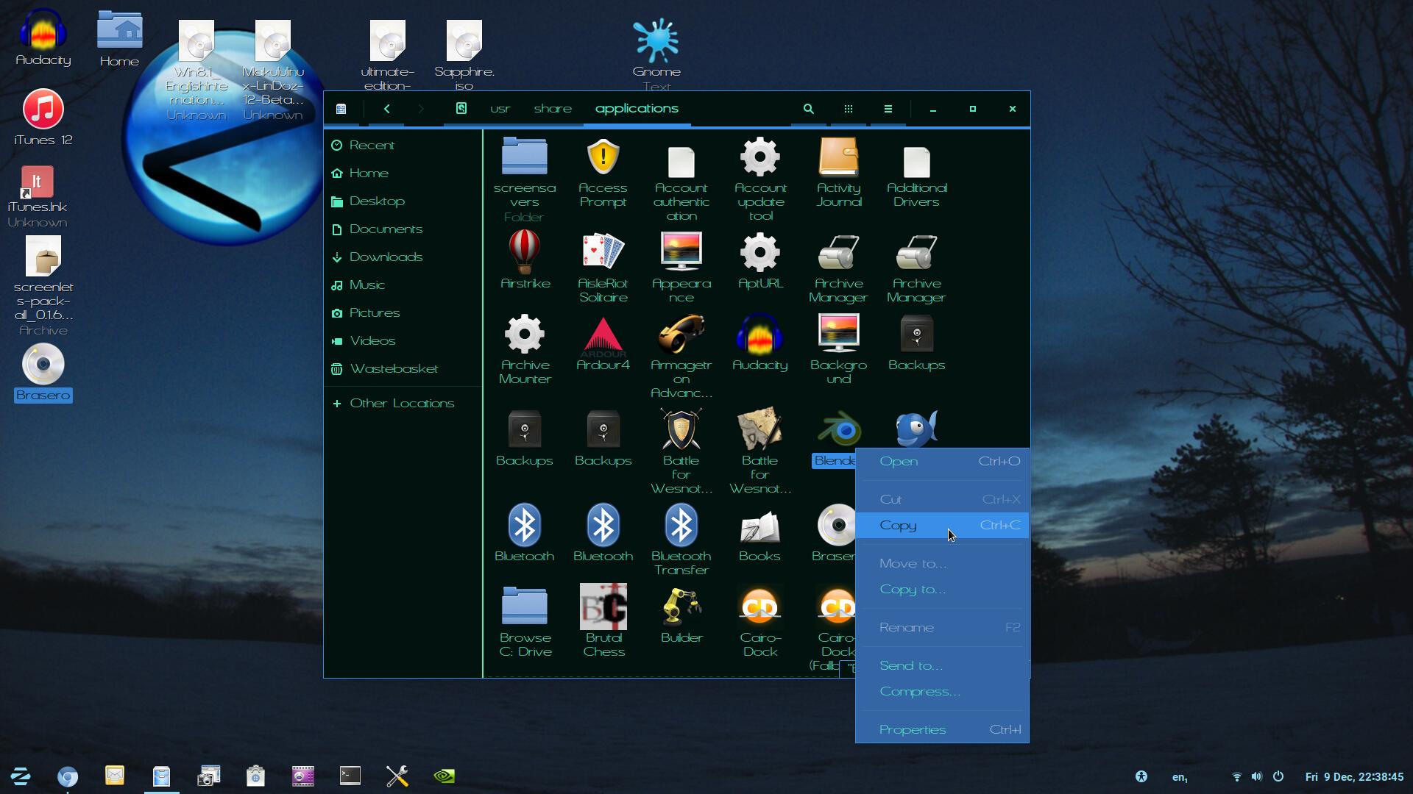Click the root location icon in path bar
The width and height of the screenshot is (1413, 794).
click(x=461, y=108)
